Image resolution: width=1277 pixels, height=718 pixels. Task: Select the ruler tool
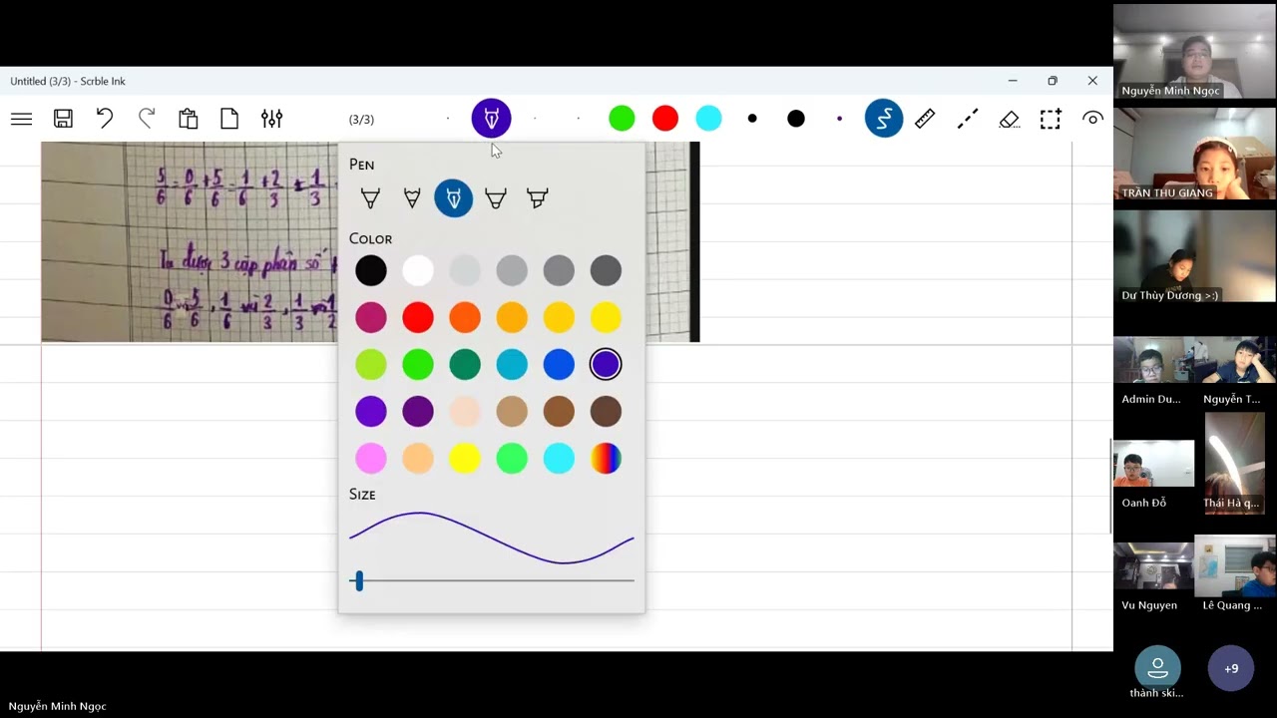pyautogui.click(x=925, y=119)
